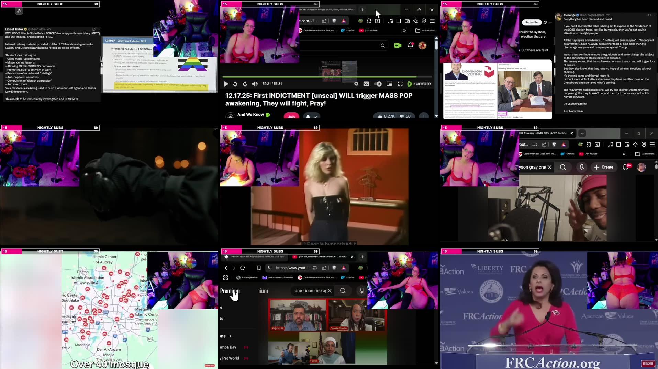658x369 pixels.
Task: Click the mic icon beside the Create button
Action: (581, 167)
